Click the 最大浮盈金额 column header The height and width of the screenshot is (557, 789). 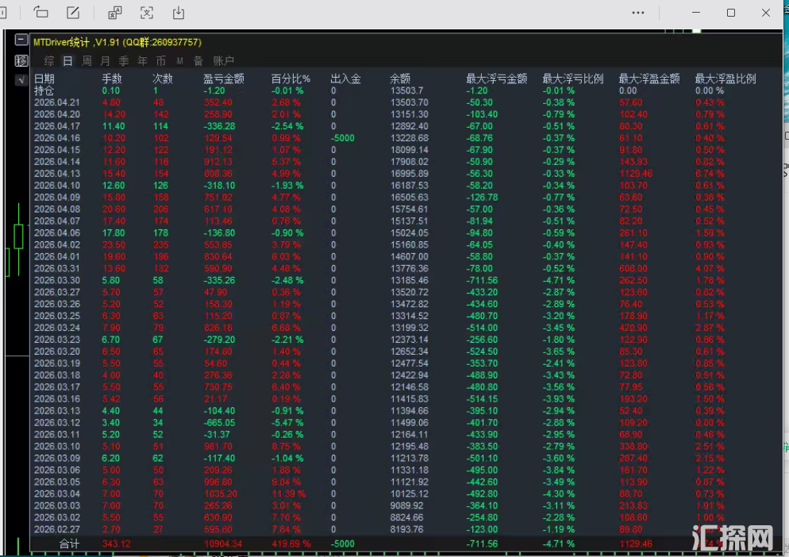tap(649, 79)
